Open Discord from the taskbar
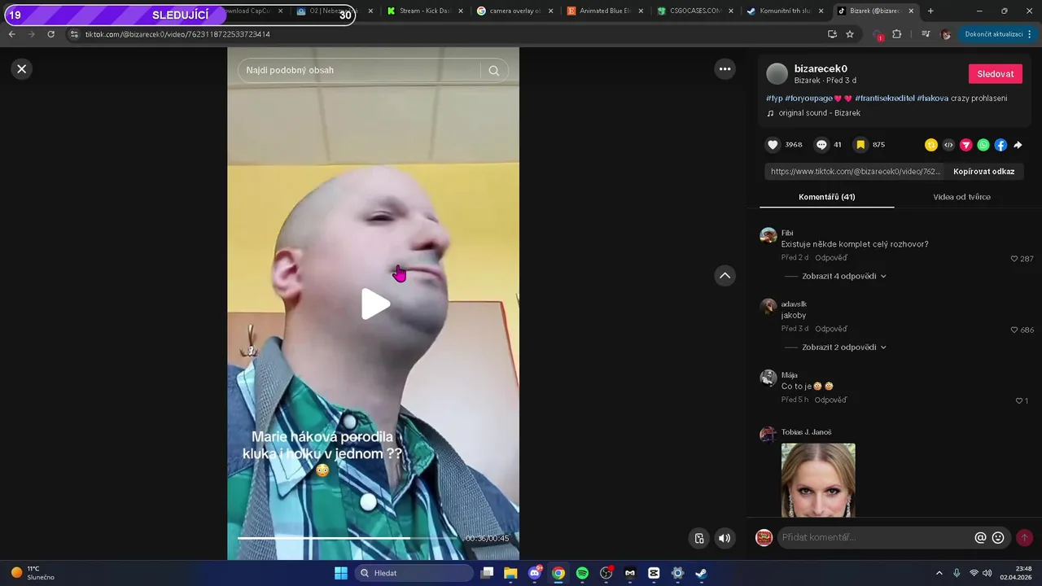Image resolution: width=1042 pixels, height=586 pixels. click(x=535, y=573)
